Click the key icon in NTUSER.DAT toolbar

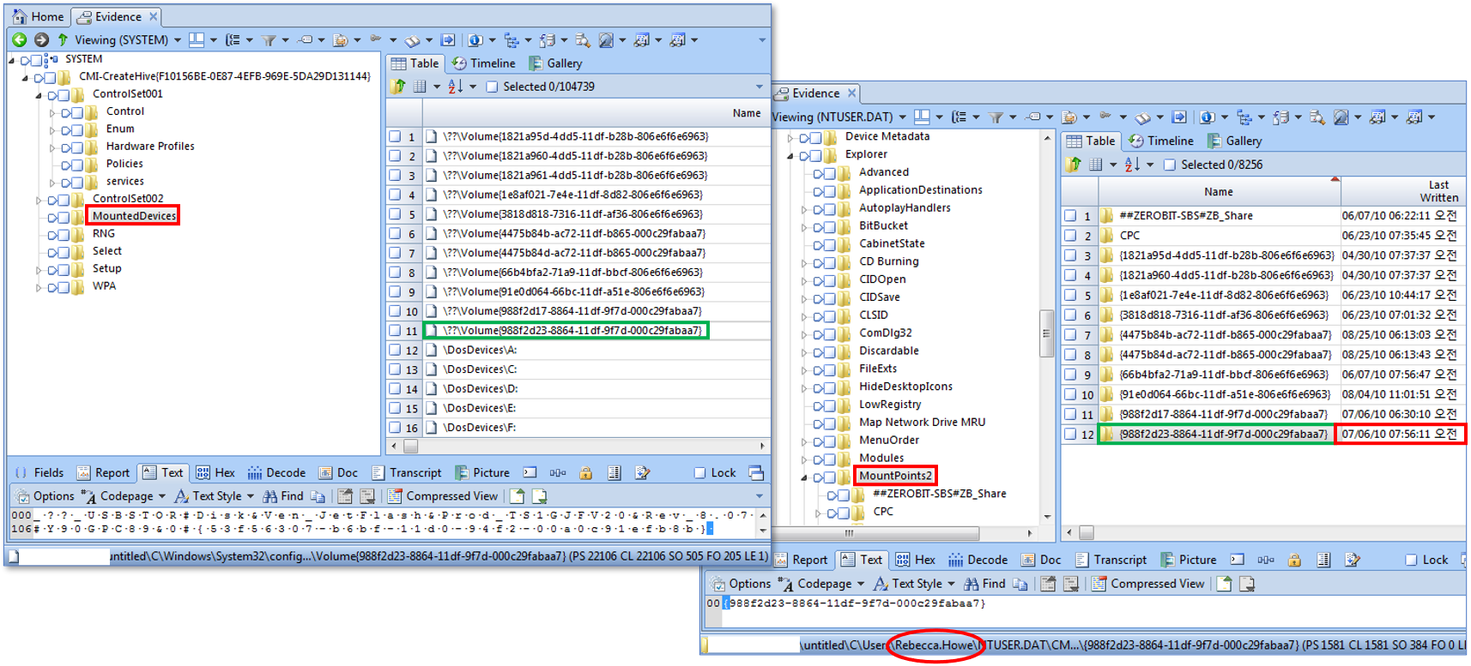point(1105,117)
